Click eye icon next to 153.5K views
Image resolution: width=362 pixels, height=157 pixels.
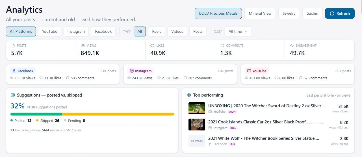[12, 78]
